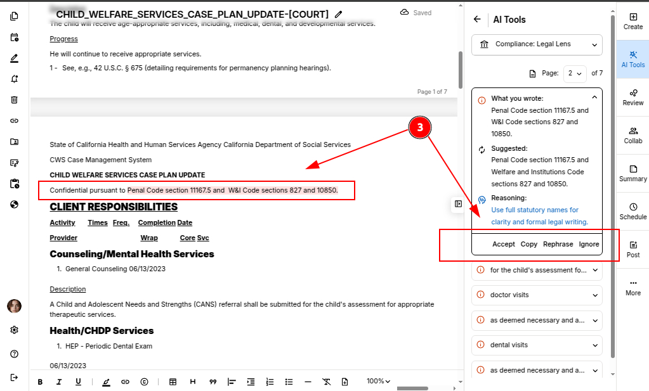The image size is (649, 391).
Task: Click the blockquote icon in toolbar
Action: 213,381
